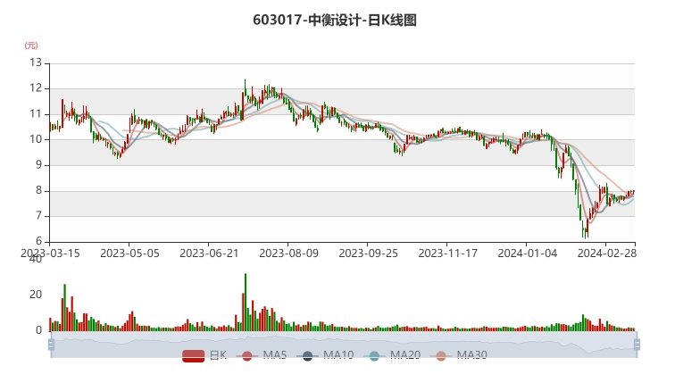675x391 pixels.
Task: Click the 11 price axis label
Action: 36,114
